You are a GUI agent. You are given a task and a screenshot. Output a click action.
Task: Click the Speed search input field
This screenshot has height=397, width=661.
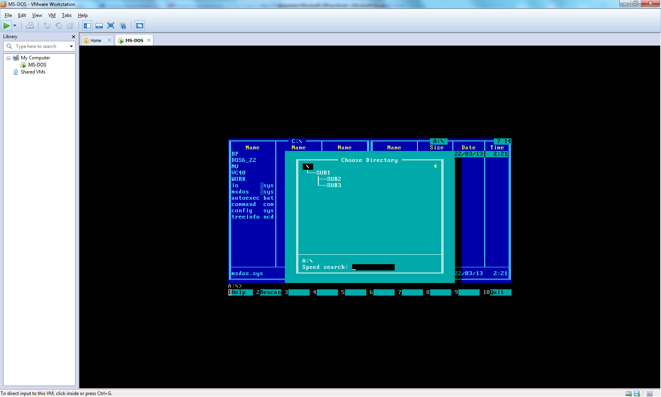pos(373,267)
